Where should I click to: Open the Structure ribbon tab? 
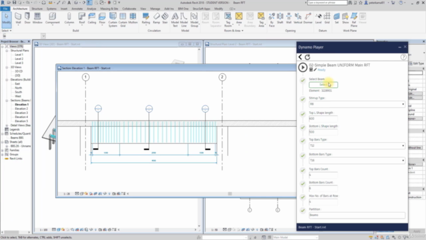(x=37, y=9)
